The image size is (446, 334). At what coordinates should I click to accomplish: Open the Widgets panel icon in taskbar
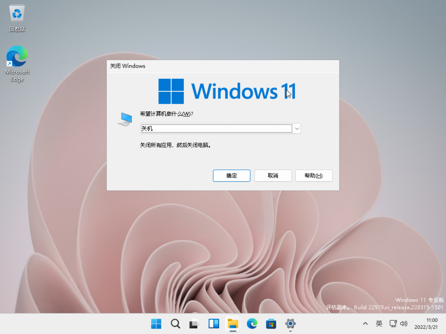click(x=214, y=323)
